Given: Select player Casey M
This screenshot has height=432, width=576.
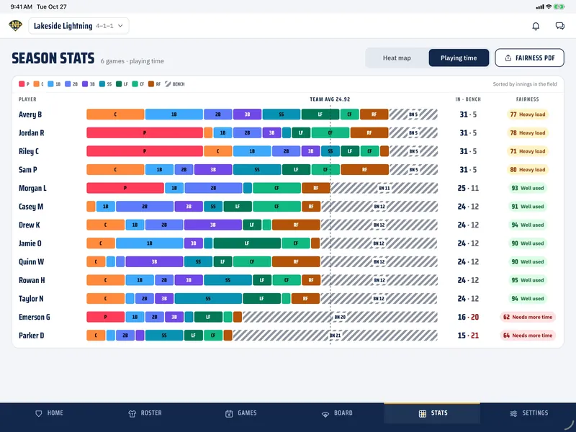Looking at the screenshot, I should [31, 207].
